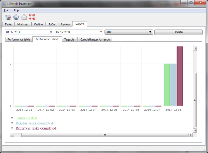Click the 'Recurrent tasks completed' legend label
The width and height of the screenshot is (208, 153).
pos(36,128)
